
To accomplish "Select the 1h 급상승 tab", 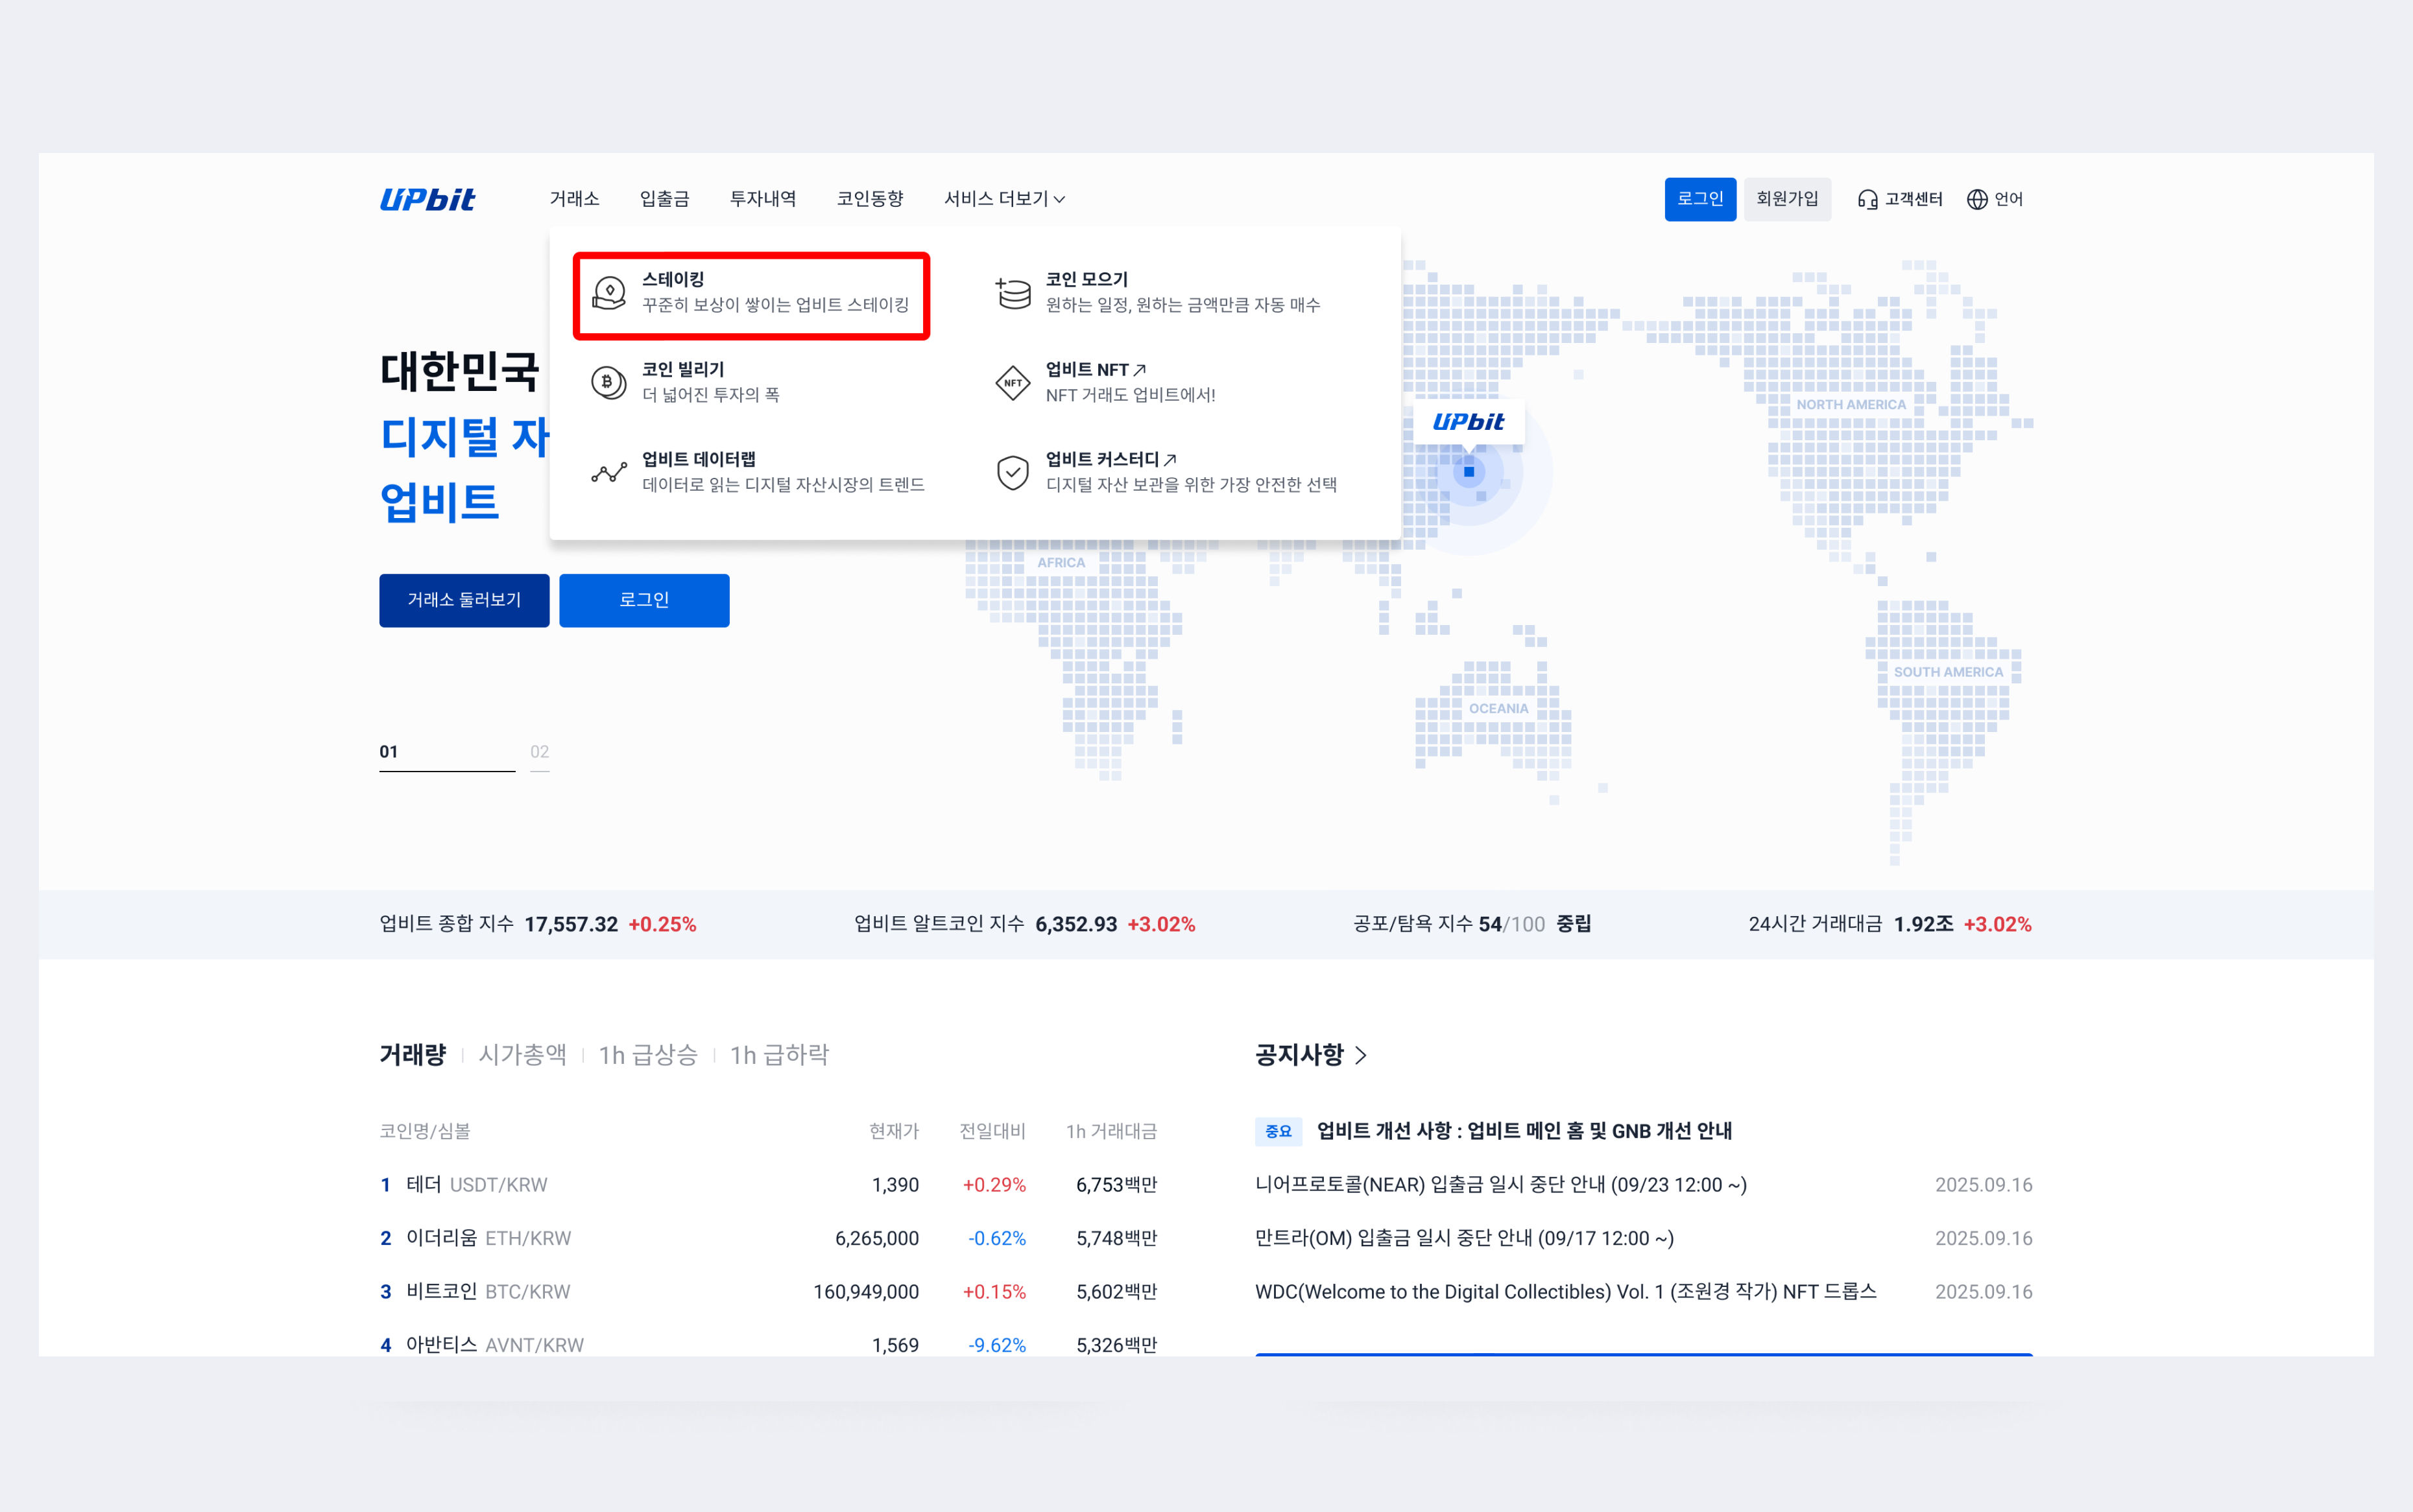I will 648,1055.
